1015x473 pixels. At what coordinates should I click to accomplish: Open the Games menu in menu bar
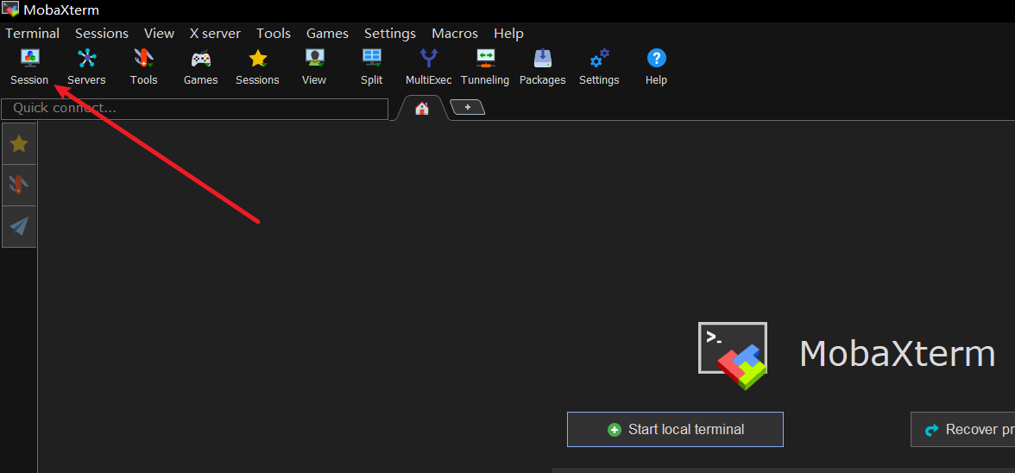coord(328,33)
